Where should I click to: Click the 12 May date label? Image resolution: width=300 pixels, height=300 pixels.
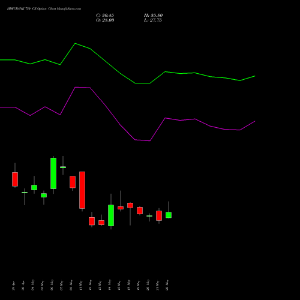click(x=90, y=285)
